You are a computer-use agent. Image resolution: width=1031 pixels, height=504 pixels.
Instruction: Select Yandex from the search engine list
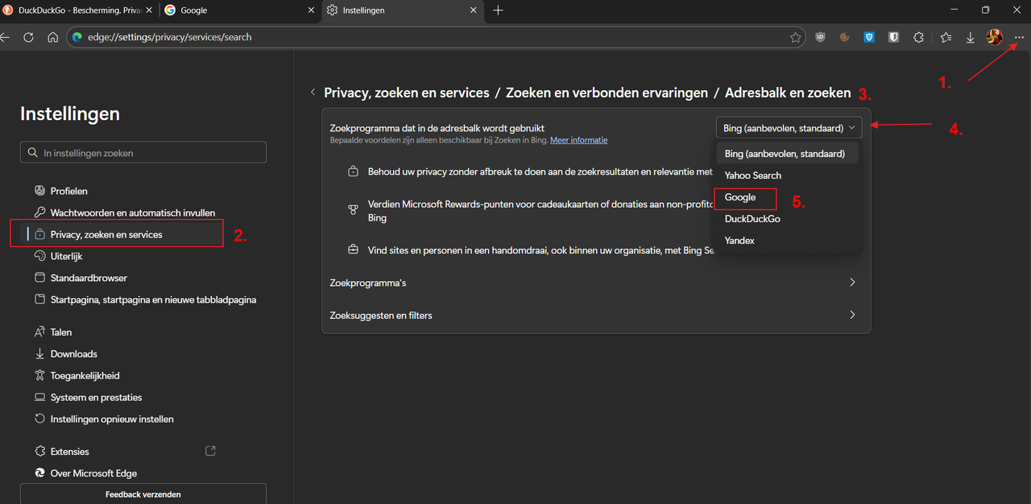(787, 241)
